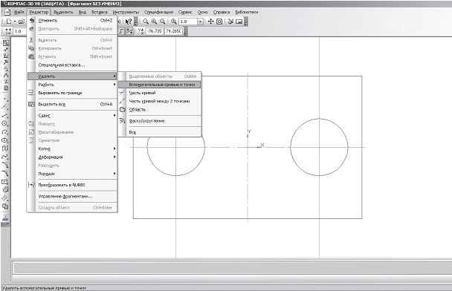Viewport: 452px width, 291px height.
Task: Open the Спецификация menu
Action: 158,12
